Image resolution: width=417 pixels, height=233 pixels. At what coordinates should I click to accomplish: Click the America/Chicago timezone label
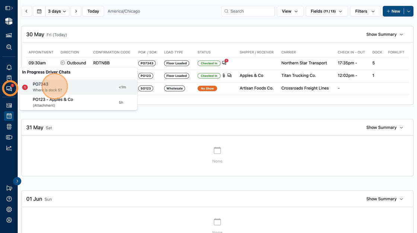pyautogui.click(x=124, y=11)
